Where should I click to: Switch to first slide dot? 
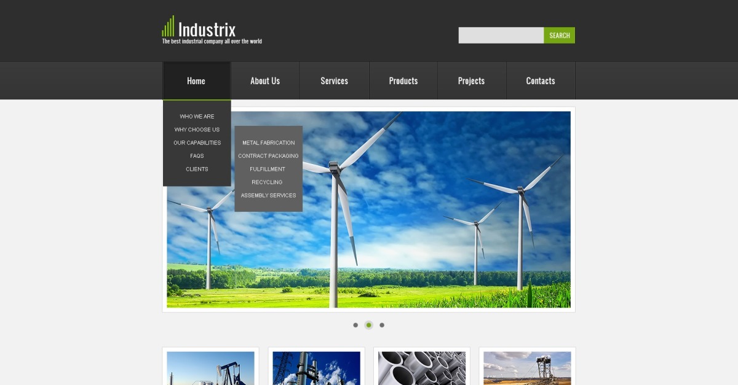(355, 325)
